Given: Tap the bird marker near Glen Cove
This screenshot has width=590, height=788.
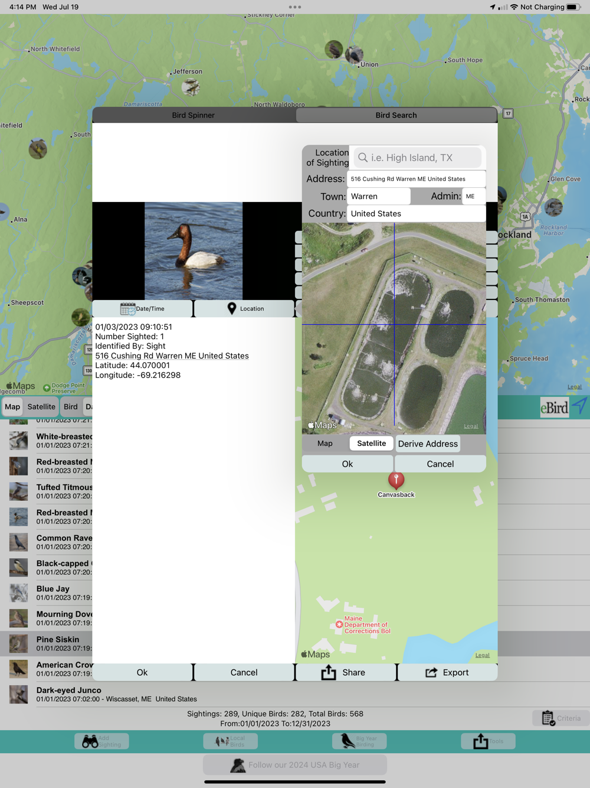Looking at the screenshot, I should [553, 207].
